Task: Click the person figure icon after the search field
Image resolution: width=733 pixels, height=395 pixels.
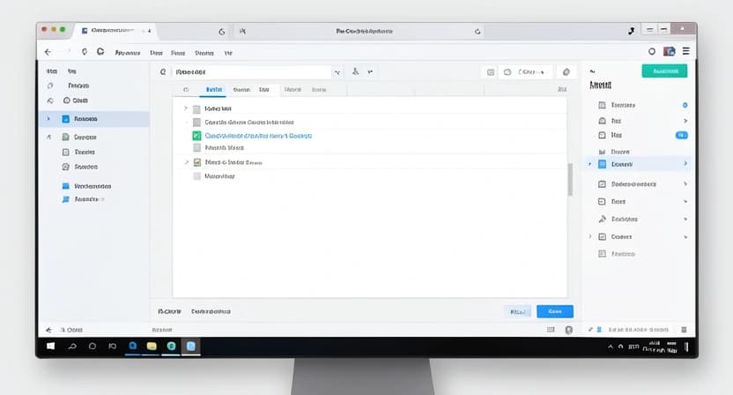Action: click(x=355, y=71)
